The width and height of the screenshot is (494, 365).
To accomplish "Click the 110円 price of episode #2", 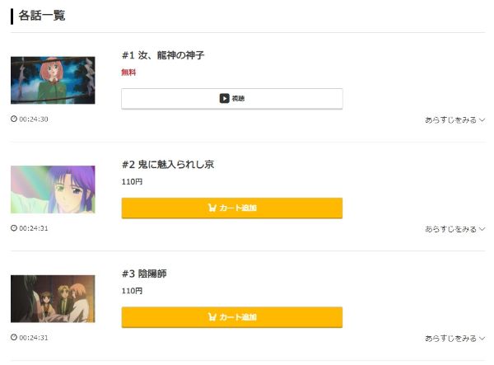I will pyautogui.click(x=132, y=181).
